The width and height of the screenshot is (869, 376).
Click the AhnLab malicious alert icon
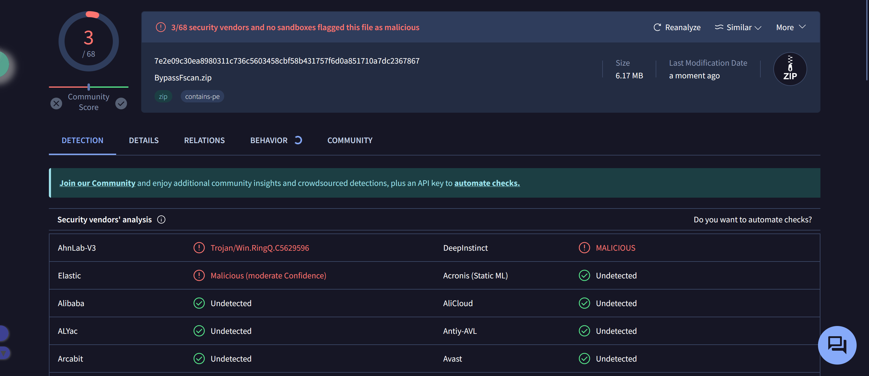coord(199,248)
